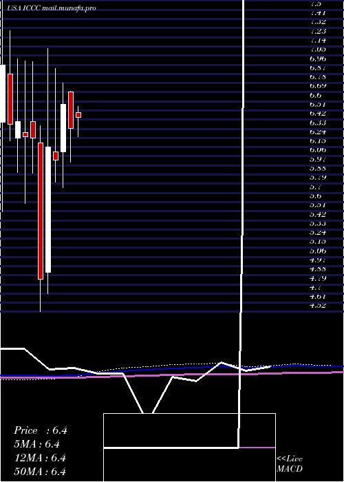
Task: Click the <<Live MACD label
Action: tap(290, 464)
